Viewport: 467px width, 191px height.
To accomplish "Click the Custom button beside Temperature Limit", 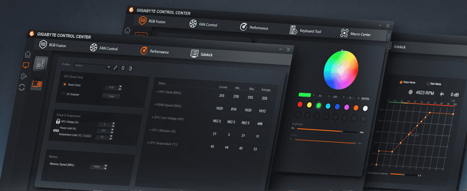I will click(87, 136).
